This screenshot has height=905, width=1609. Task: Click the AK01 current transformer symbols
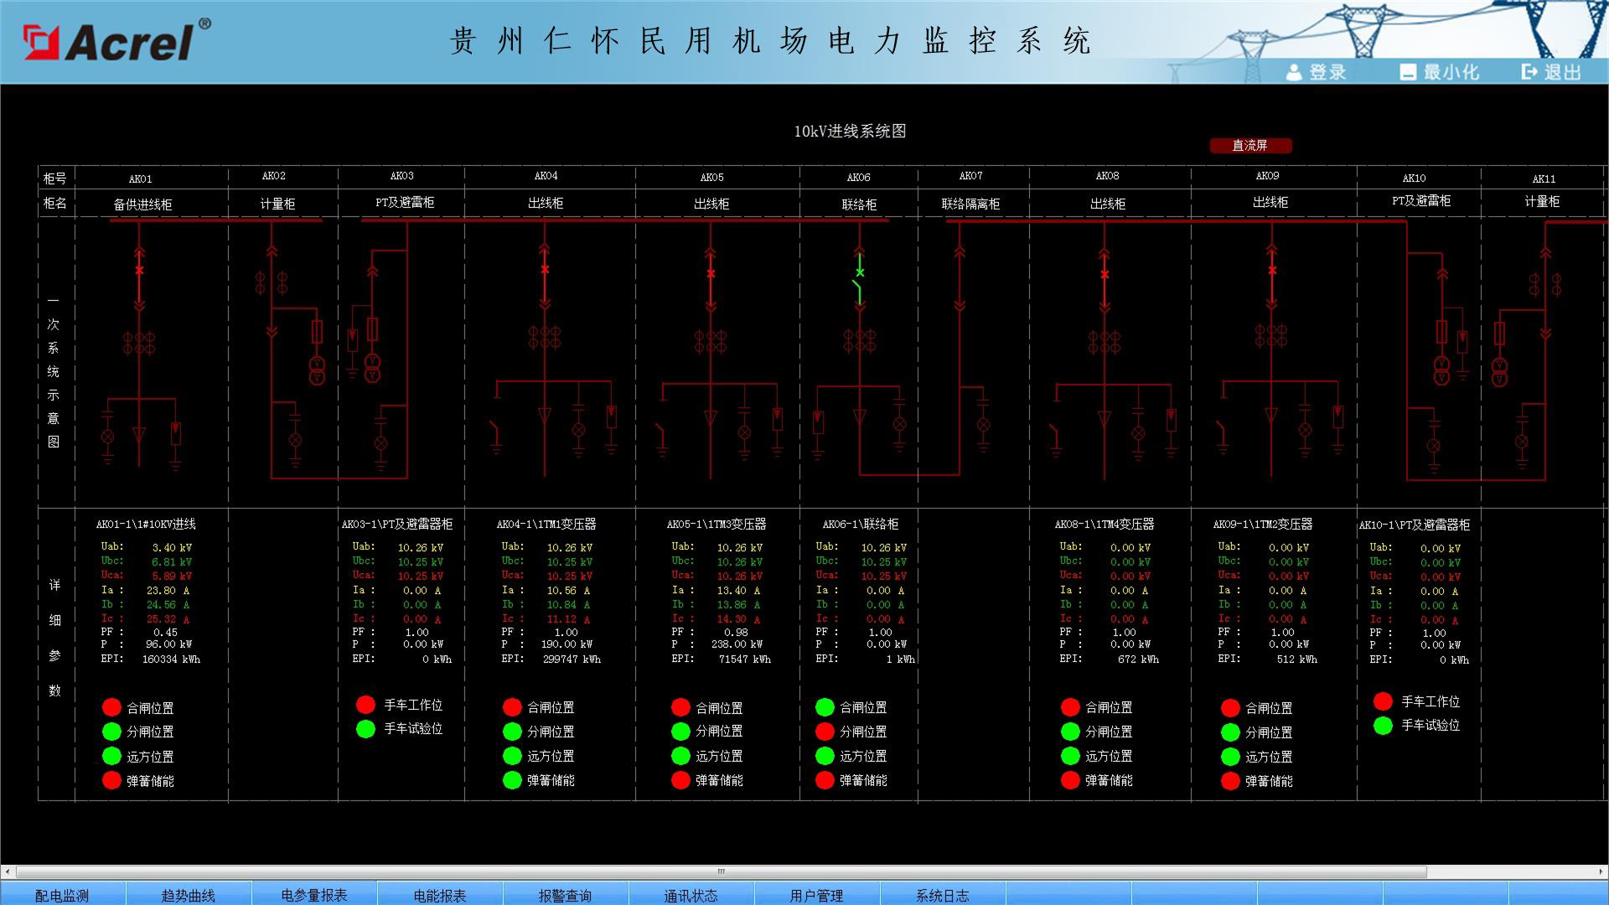[x=139, y=343]
